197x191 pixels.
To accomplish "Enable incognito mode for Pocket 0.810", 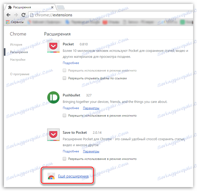I will tap(65, 70).
